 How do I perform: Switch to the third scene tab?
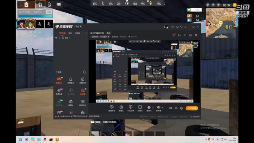pyautogui.click(x=77, y=33)
